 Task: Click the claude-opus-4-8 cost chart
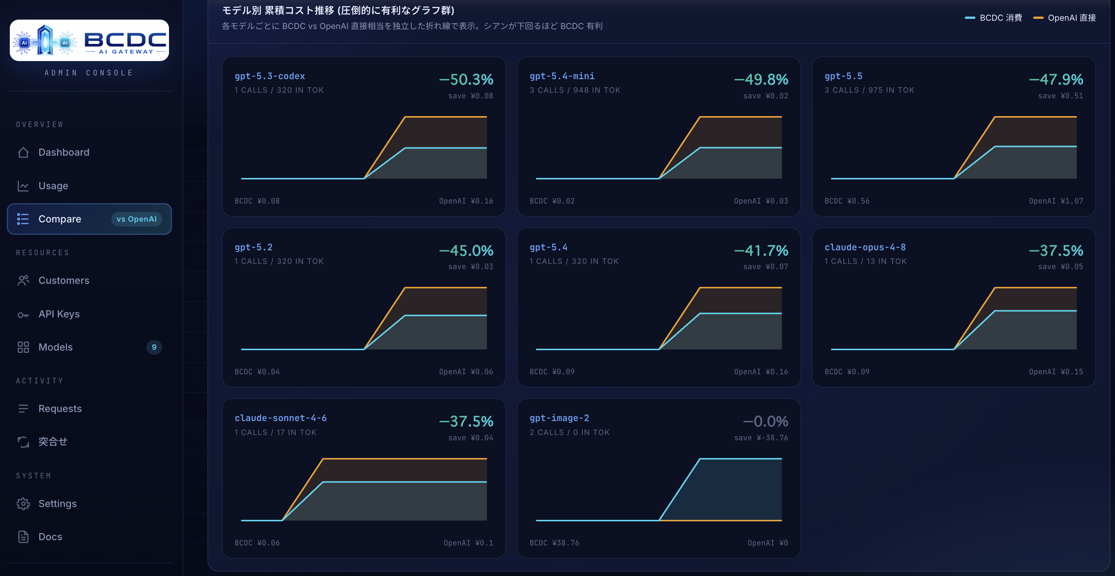[x=954, y=318]
